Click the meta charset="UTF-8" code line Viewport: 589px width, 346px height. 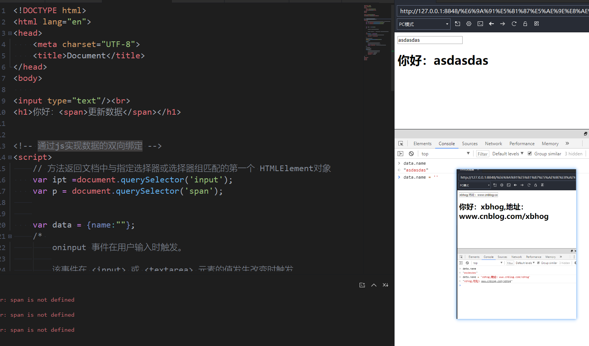86,44
